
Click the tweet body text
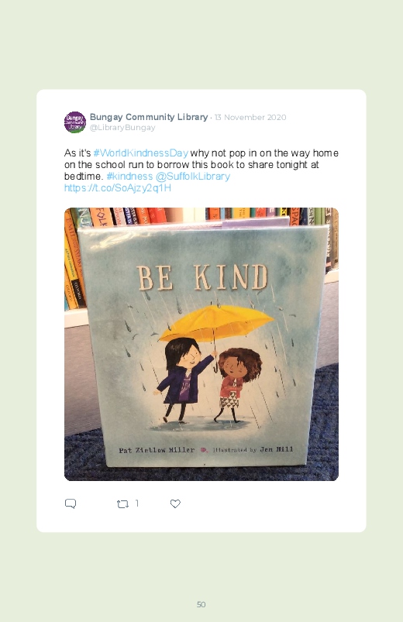201,170
